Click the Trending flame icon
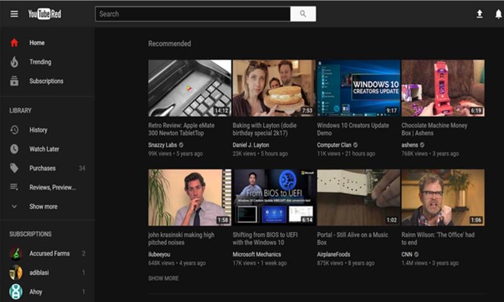This screenshot has height=302, width=504. tap(14, 62)
